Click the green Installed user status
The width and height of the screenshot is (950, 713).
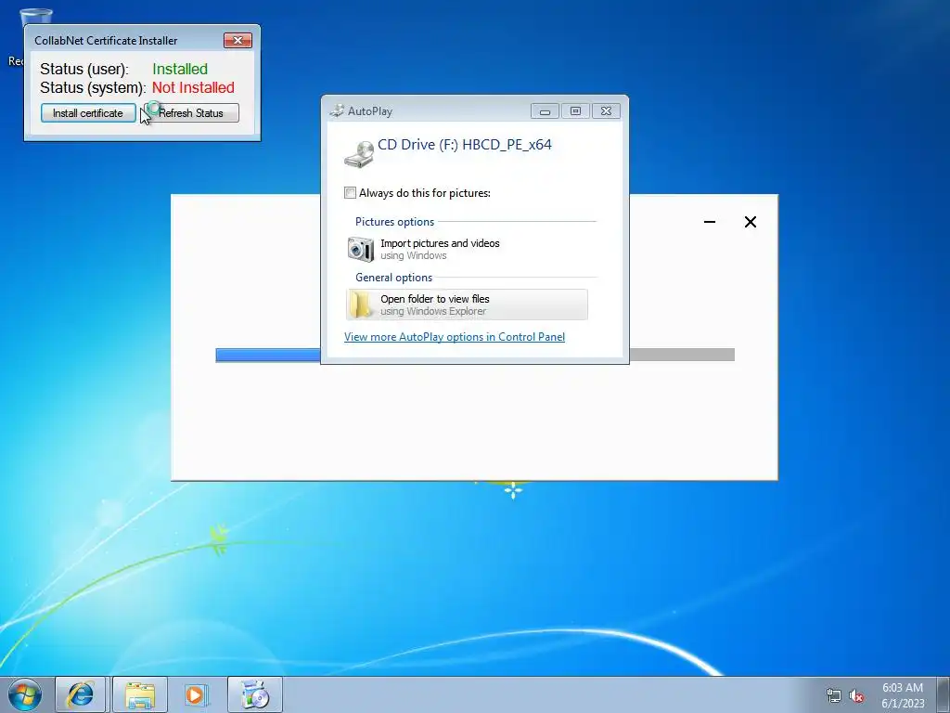[x=180, y=69]
